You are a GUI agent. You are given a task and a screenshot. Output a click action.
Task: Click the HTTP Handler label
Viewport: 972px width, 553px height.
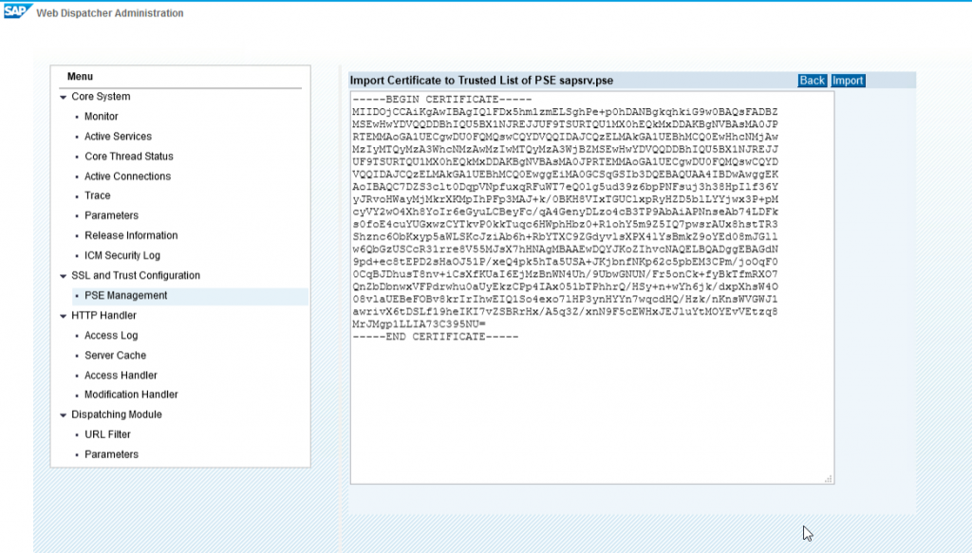click(103, 315)
